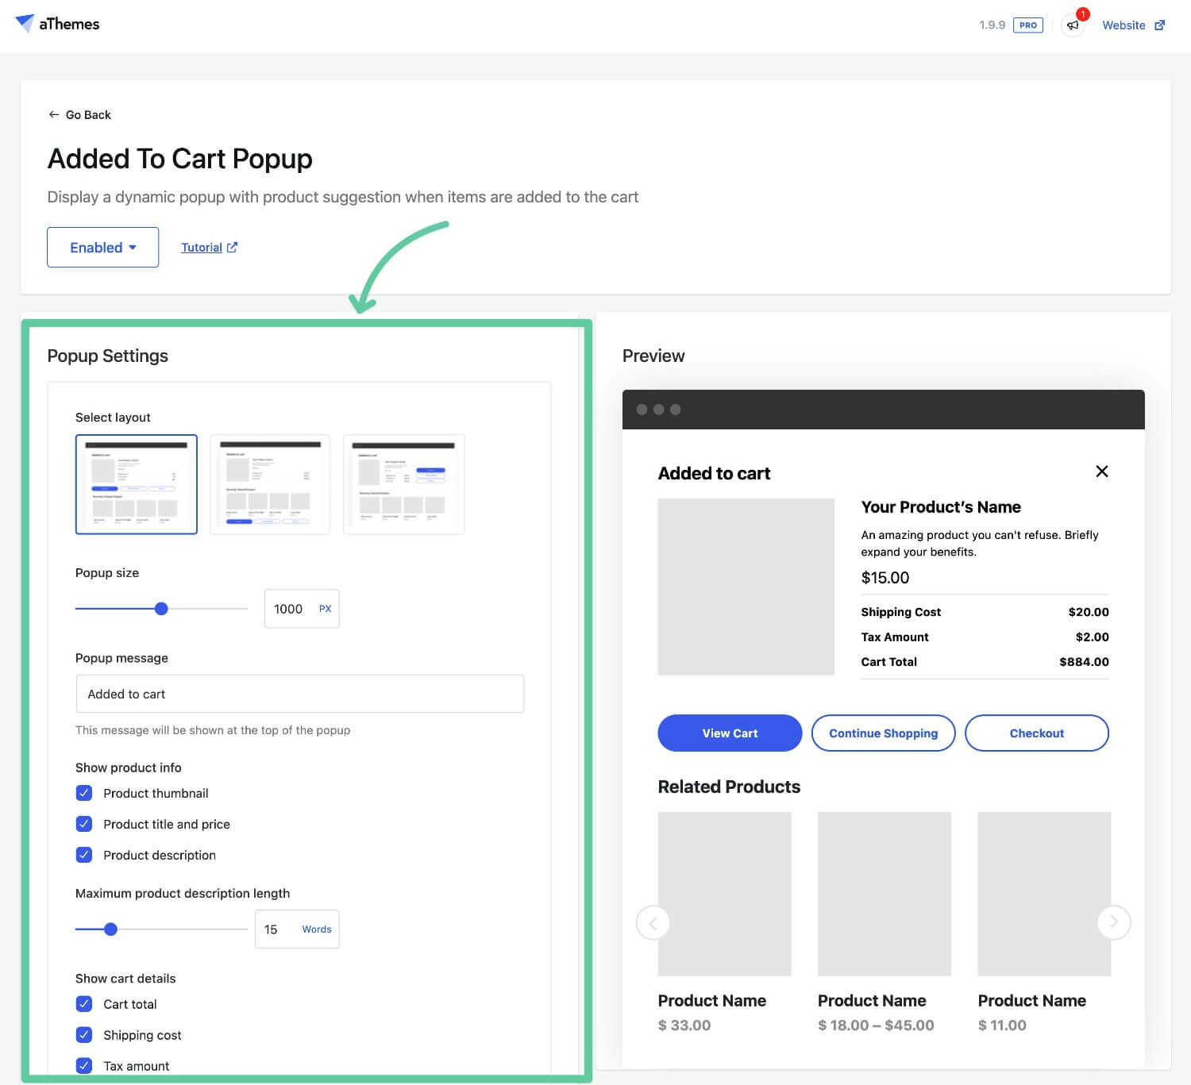Click the Go Back arrow icon
Viewport: 1191px width, 1085px height.
pos(54,114)
